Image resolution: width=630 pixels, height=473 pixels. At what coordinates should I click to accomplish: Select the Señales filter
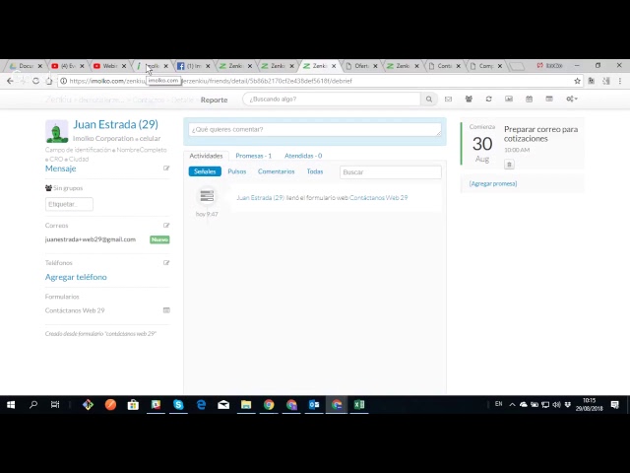tap(205, 171)
